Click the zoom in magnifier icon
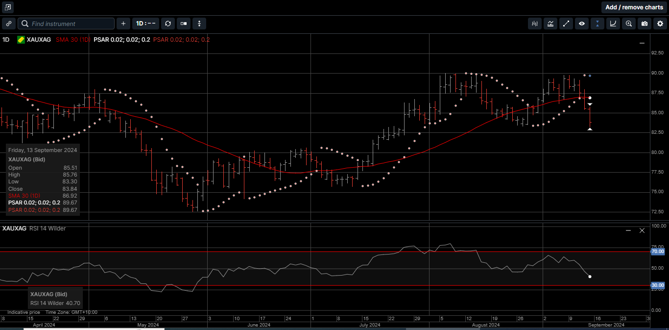Image resolution: width=669 pixels, height=330 pixels. pyautogui.click(x=629, y=24)
